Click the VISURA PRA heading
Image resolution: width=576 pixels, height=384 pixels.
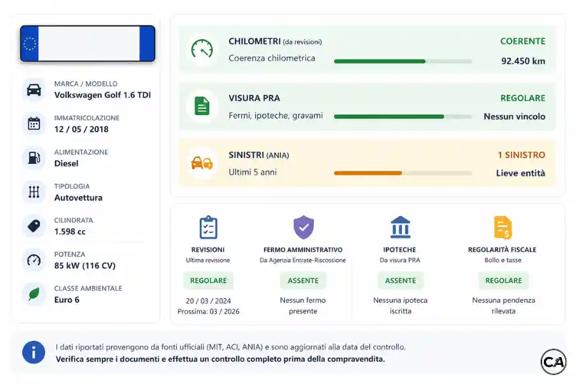(x=254, y=98)
